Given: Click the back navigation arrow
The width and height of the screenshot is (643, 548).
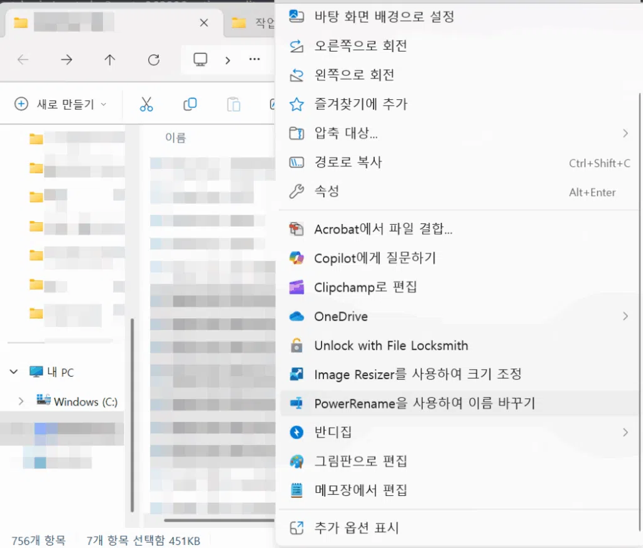Looking at the screenshot, I should (23, 60).
